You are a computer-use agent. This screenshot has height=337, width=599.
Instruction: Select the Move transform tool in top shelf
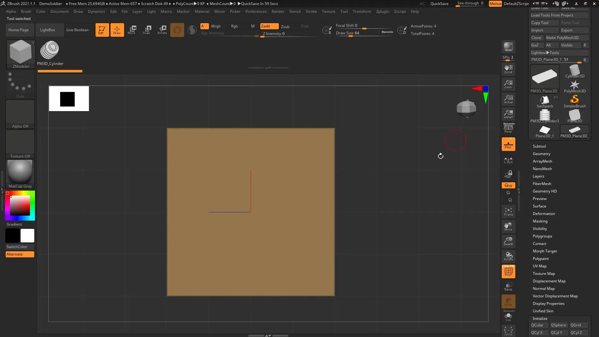[x=132, y=30]
